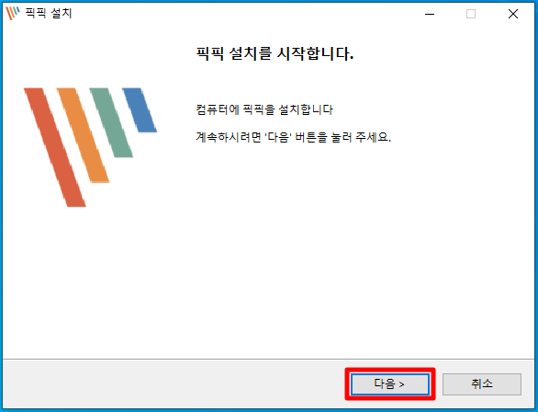Click the 다음 > button to continue installation
This screenshot has width=538, height=412.
[x=390, y=383]
